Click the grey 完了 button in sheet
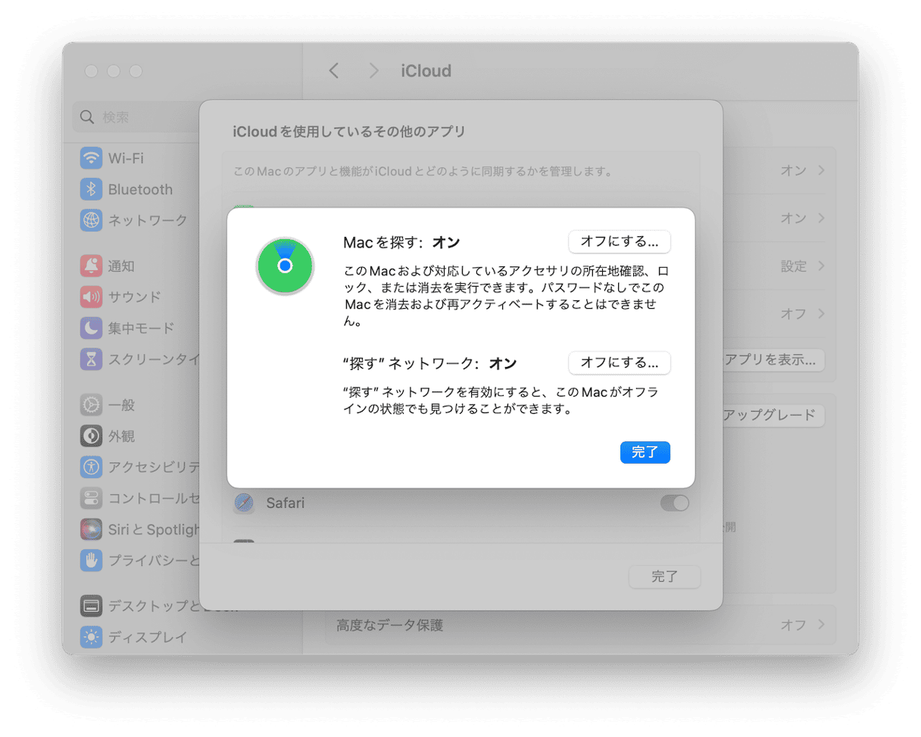 click(x=664, y=577)
